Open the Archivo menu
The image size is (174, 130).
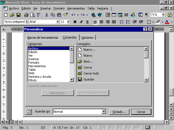[x=14, y=8]
